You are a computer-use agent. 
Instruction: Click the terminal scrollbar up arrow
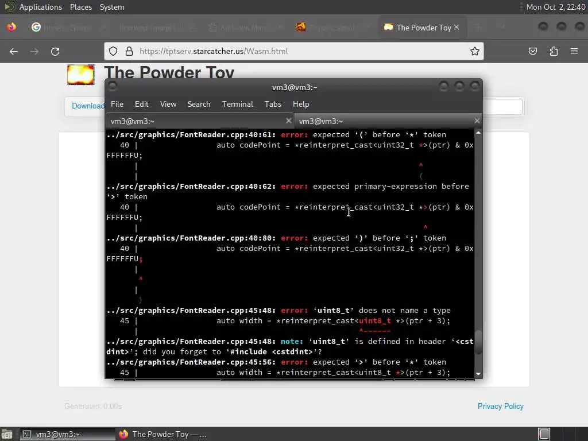click(x=478, y=133)
